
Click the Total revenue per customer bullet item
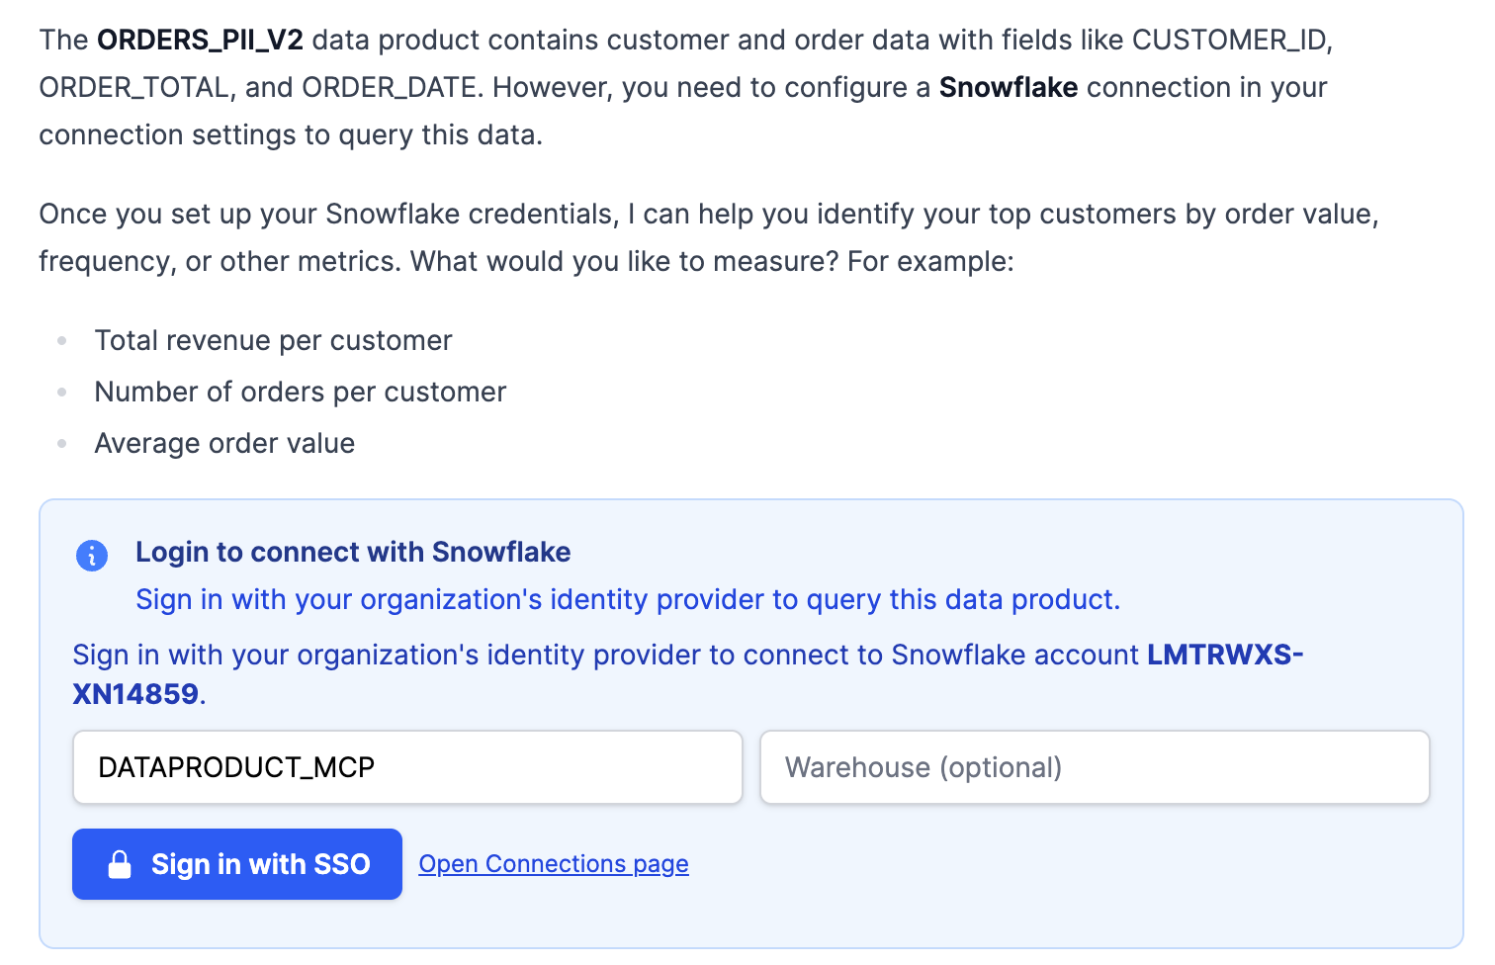click(273, 340)
